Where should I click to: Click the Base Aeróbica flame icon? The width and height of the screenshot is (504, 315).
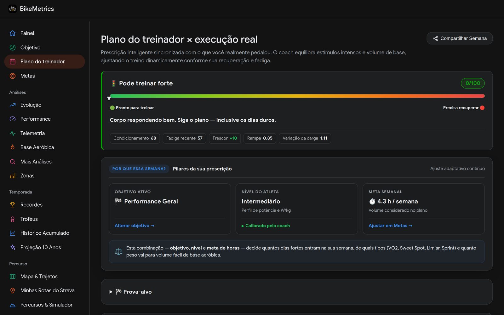coord(13,147)
